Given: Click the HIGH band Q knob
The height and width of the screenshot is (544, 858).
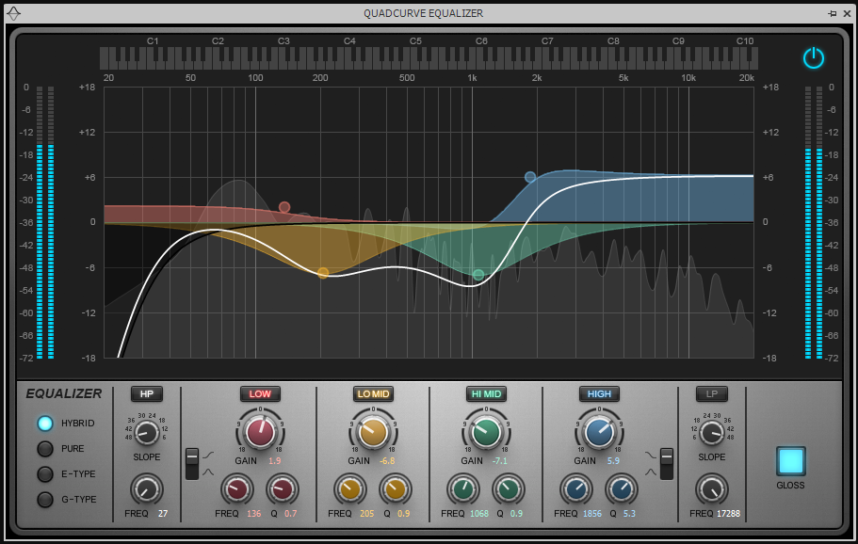Looking at the screenshot, I should point(622,489).
